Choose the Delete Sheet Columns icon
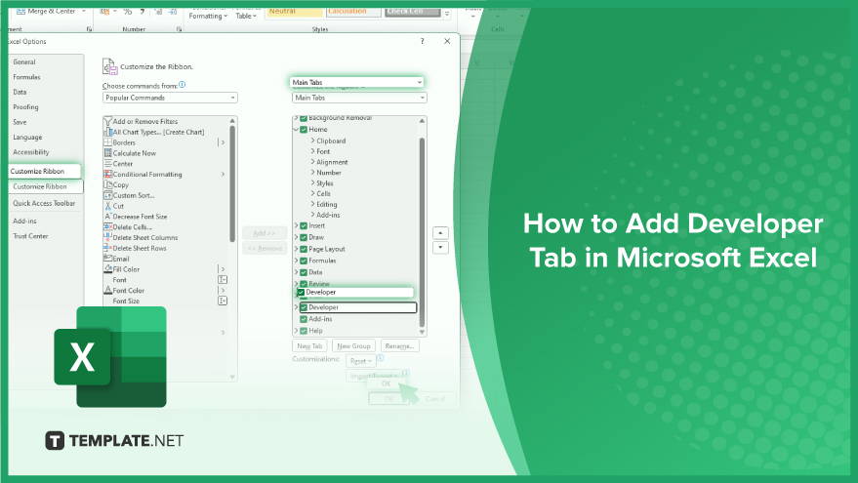 [x=107, y=237]
